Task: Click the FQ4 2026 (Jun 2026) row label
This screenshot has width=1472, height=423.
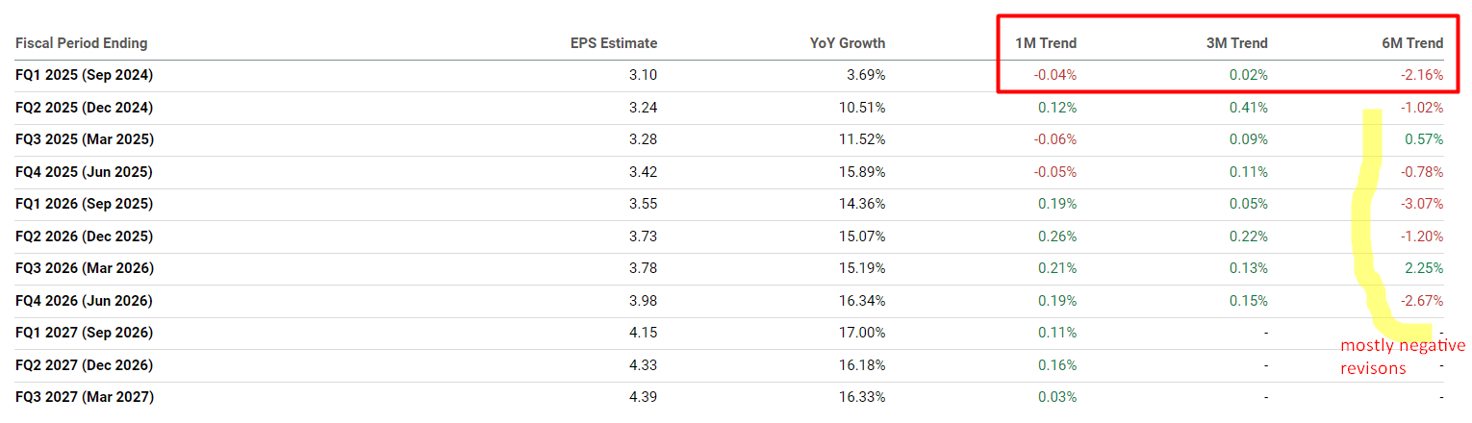Action: tap(84, 301)
